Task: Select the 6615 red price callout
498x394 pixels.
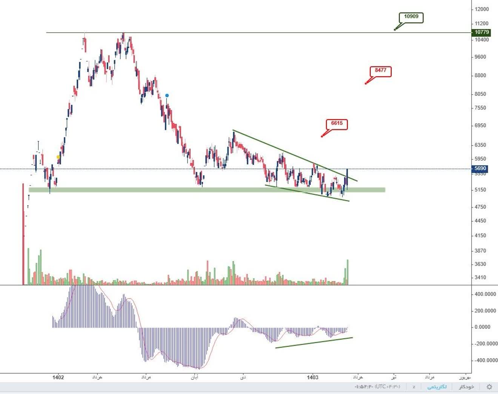Action: pyautogui.click(x=337, y=123)
